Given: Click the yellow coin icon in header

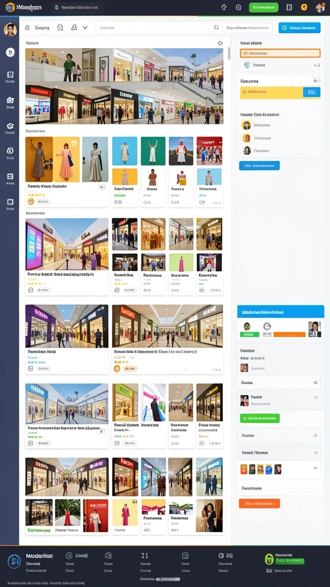Looking at the screenshot, I should coord(304,7).
